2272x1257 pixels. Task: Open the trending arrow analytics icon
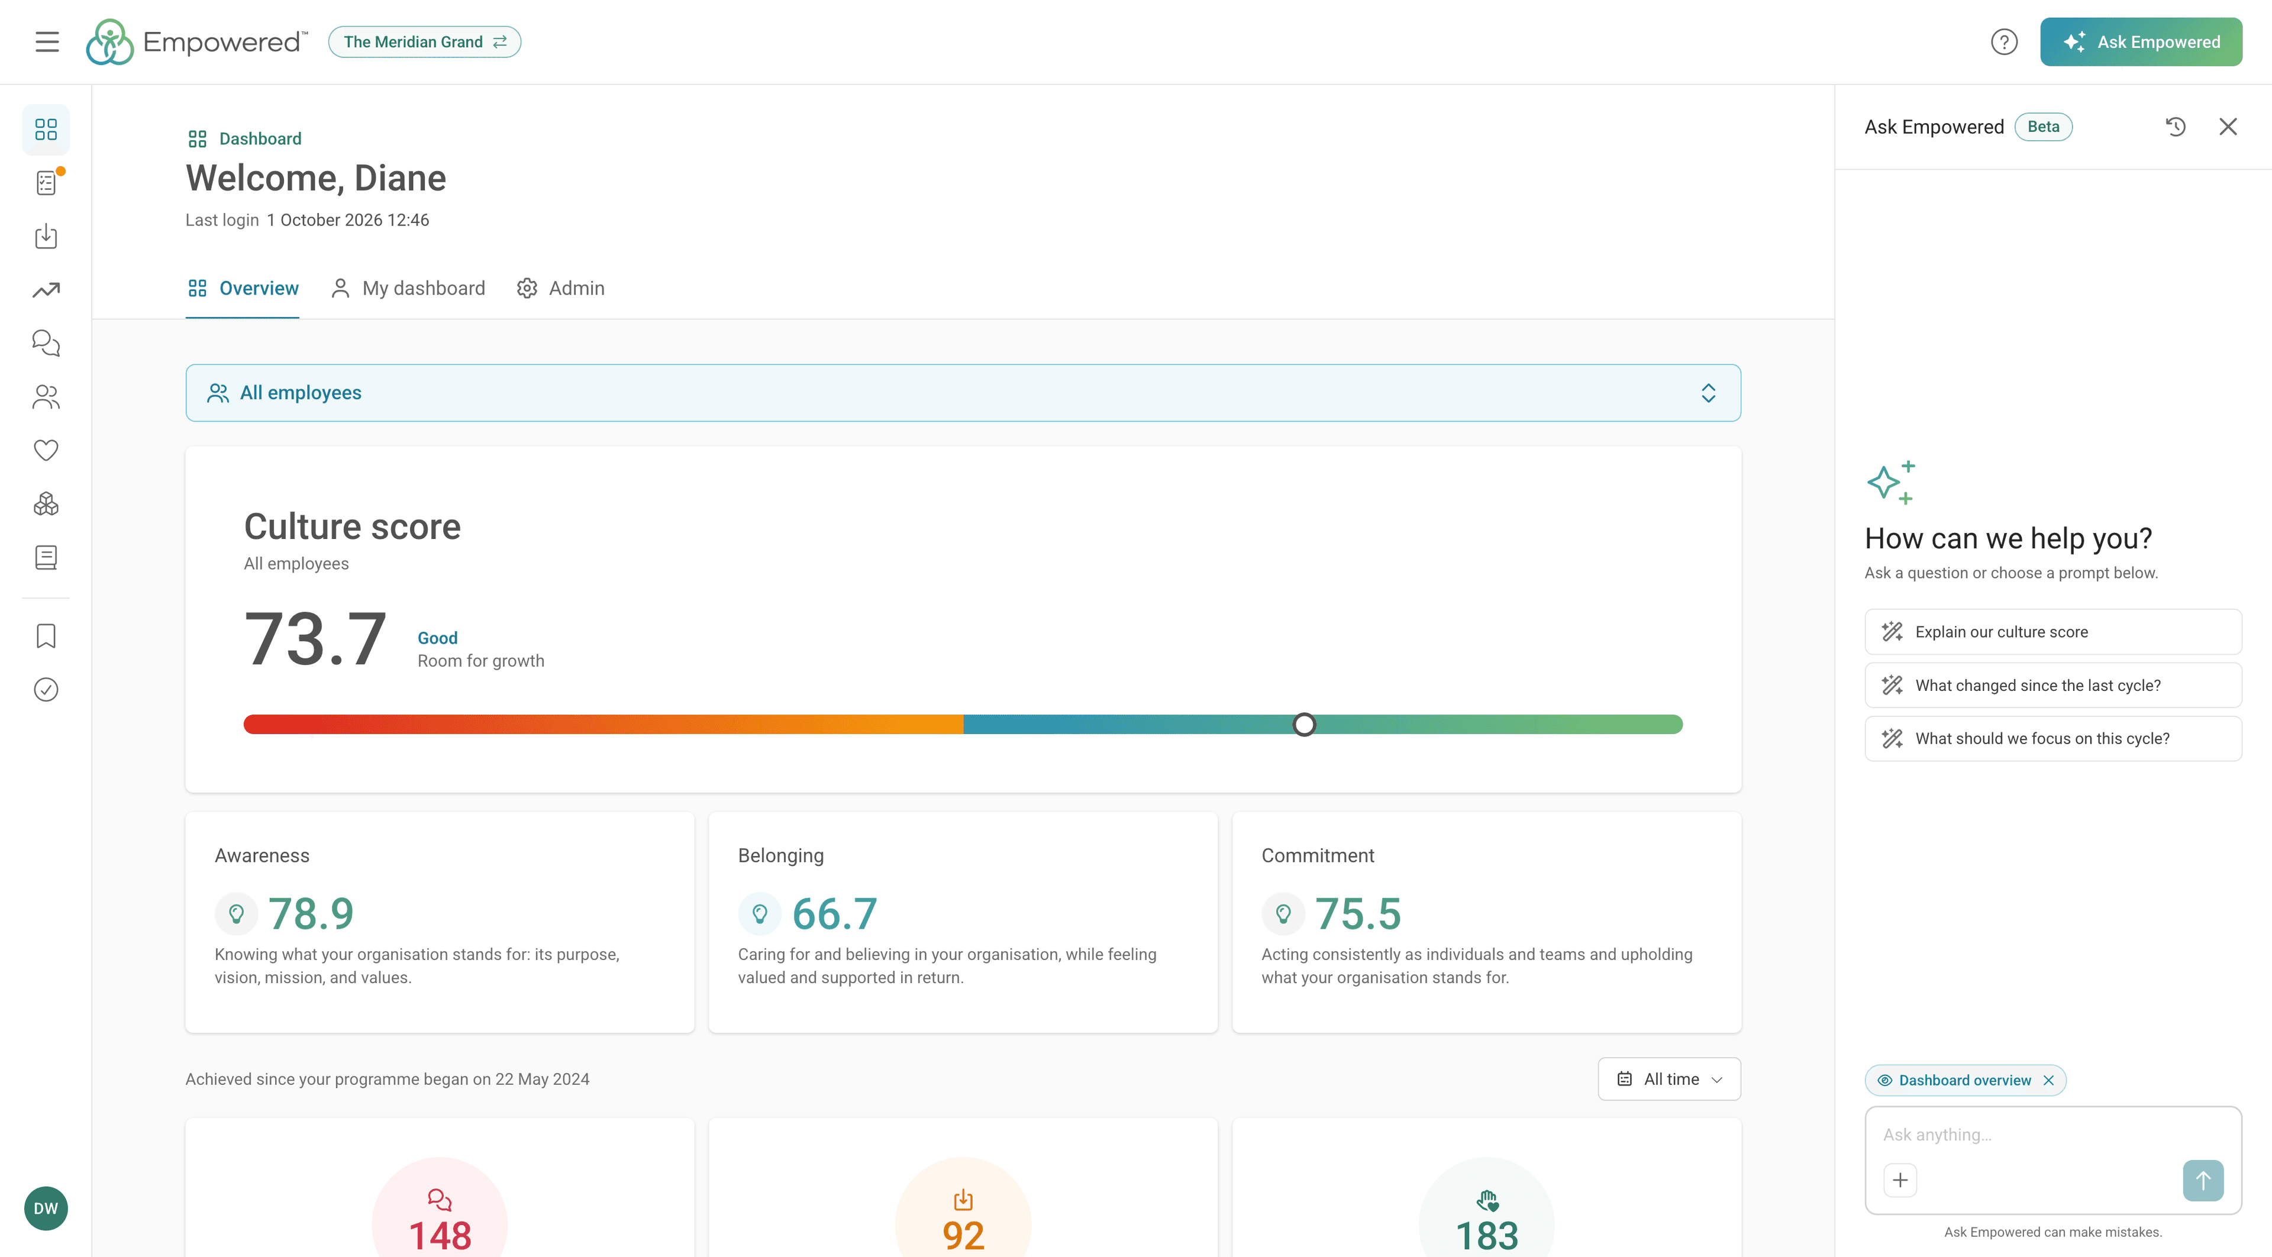[x=46, y=290]
